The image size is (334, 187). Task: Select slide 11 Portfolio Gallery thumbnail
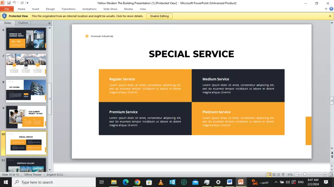(x=26, y=165)
